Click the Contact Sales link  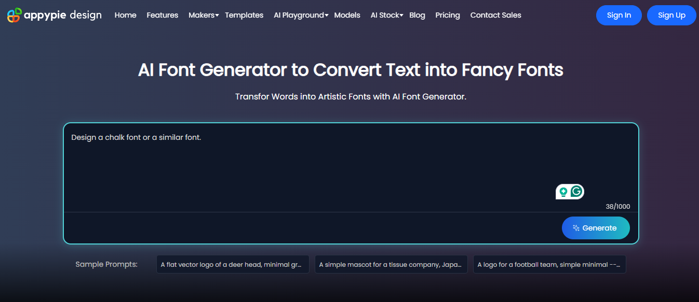click(495, 15)
